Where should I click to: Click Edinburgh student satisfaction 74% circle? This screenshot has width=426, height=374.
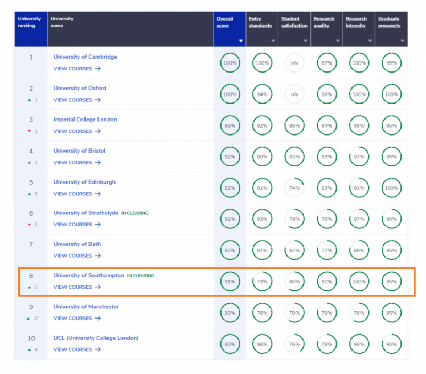[294, 188]
